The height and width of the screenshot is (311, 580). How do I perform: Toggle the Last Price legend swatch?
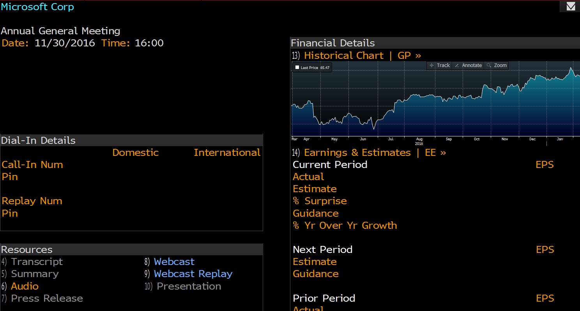297,68
